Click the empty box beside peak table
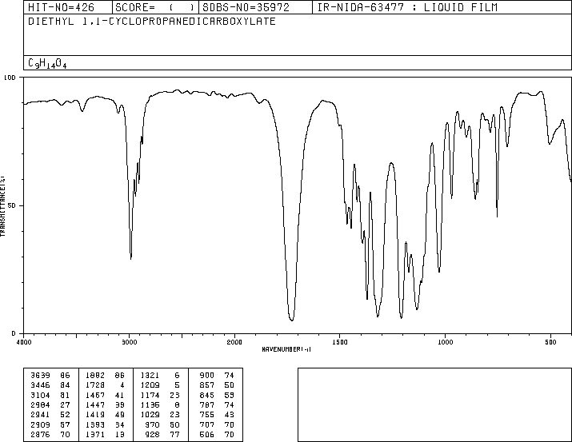 434,404
